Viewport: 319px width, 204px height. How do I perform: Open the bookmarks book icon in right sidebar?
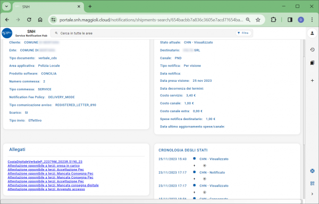pyautogui.click(x=312, y=63)
